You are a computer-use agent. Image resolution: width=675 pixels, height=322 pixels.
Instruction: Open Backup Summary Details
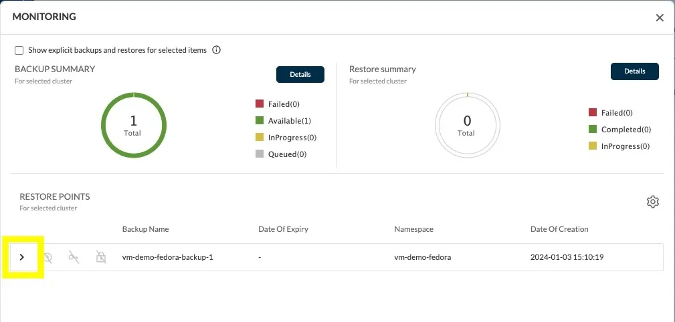[x=300, y=74]
